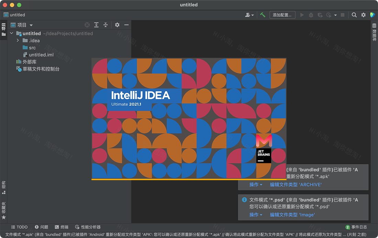Click the untitled breadcrumb in navigation bar
Viewport: 378px width, 238px height.
click(14, 15)
